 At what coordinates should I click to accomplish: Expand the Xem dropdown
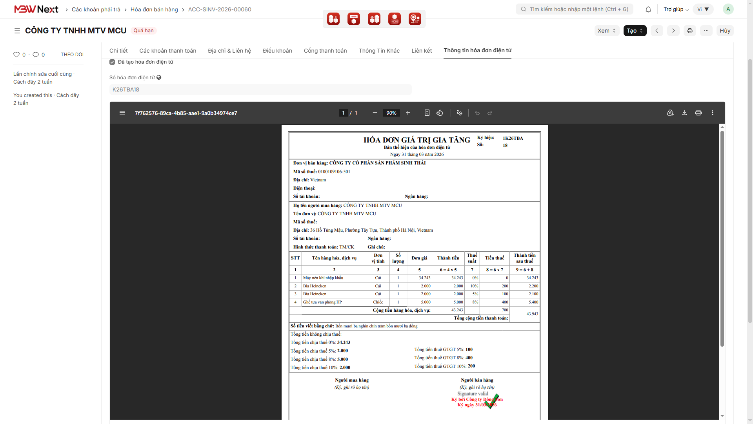pos(606,31)
